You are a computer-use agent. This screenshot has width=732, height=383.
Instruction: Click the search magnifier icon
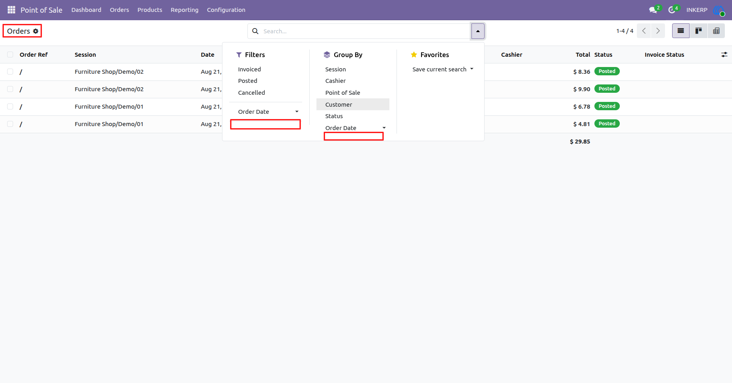255,31
